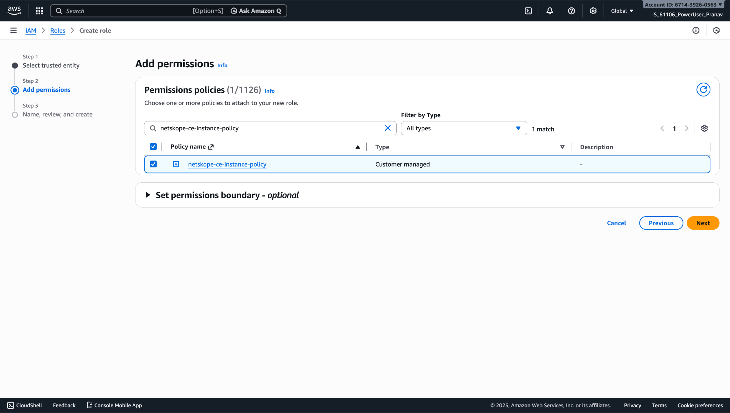Screen dimensions: 730x413
Task: Open the notifications bell
Action: (550, 11)
